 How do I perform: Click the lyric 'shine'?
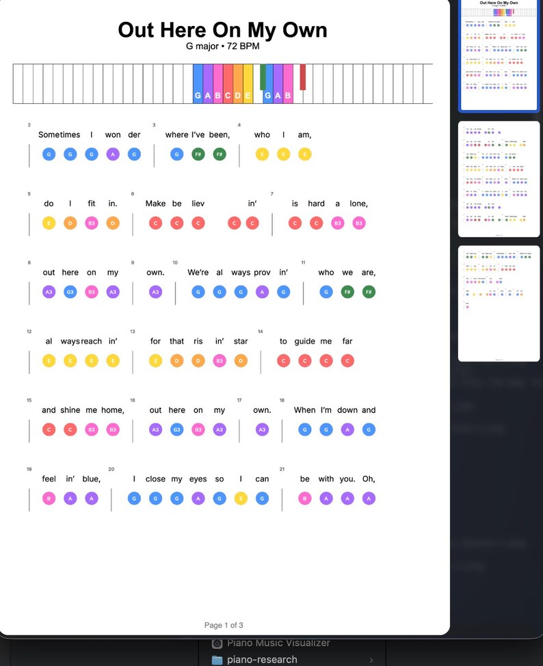70,410
